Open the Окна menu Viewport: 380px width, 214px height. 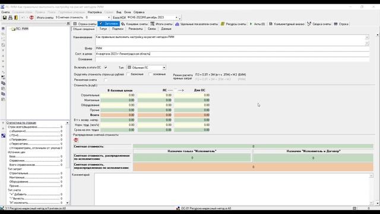[x=128, y=12]
